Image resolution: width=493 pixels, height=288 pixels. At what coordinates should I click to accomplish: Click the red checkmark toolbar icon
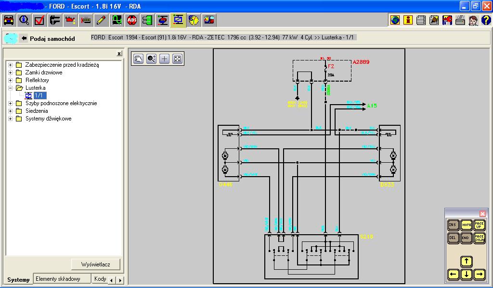point(39,20)
